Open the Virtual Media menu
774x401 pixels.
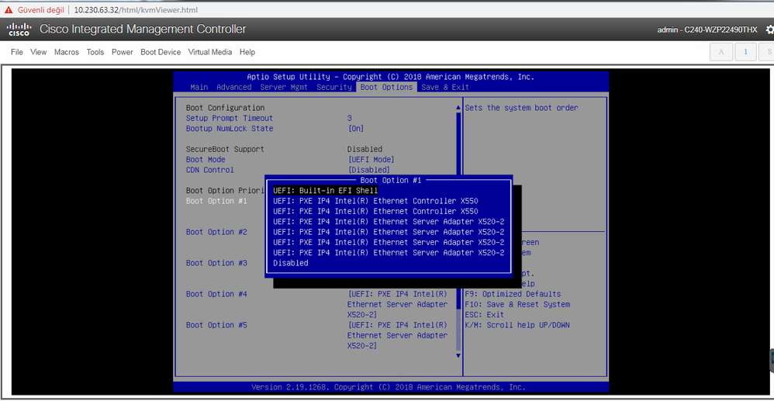click(x=210, y=52)
